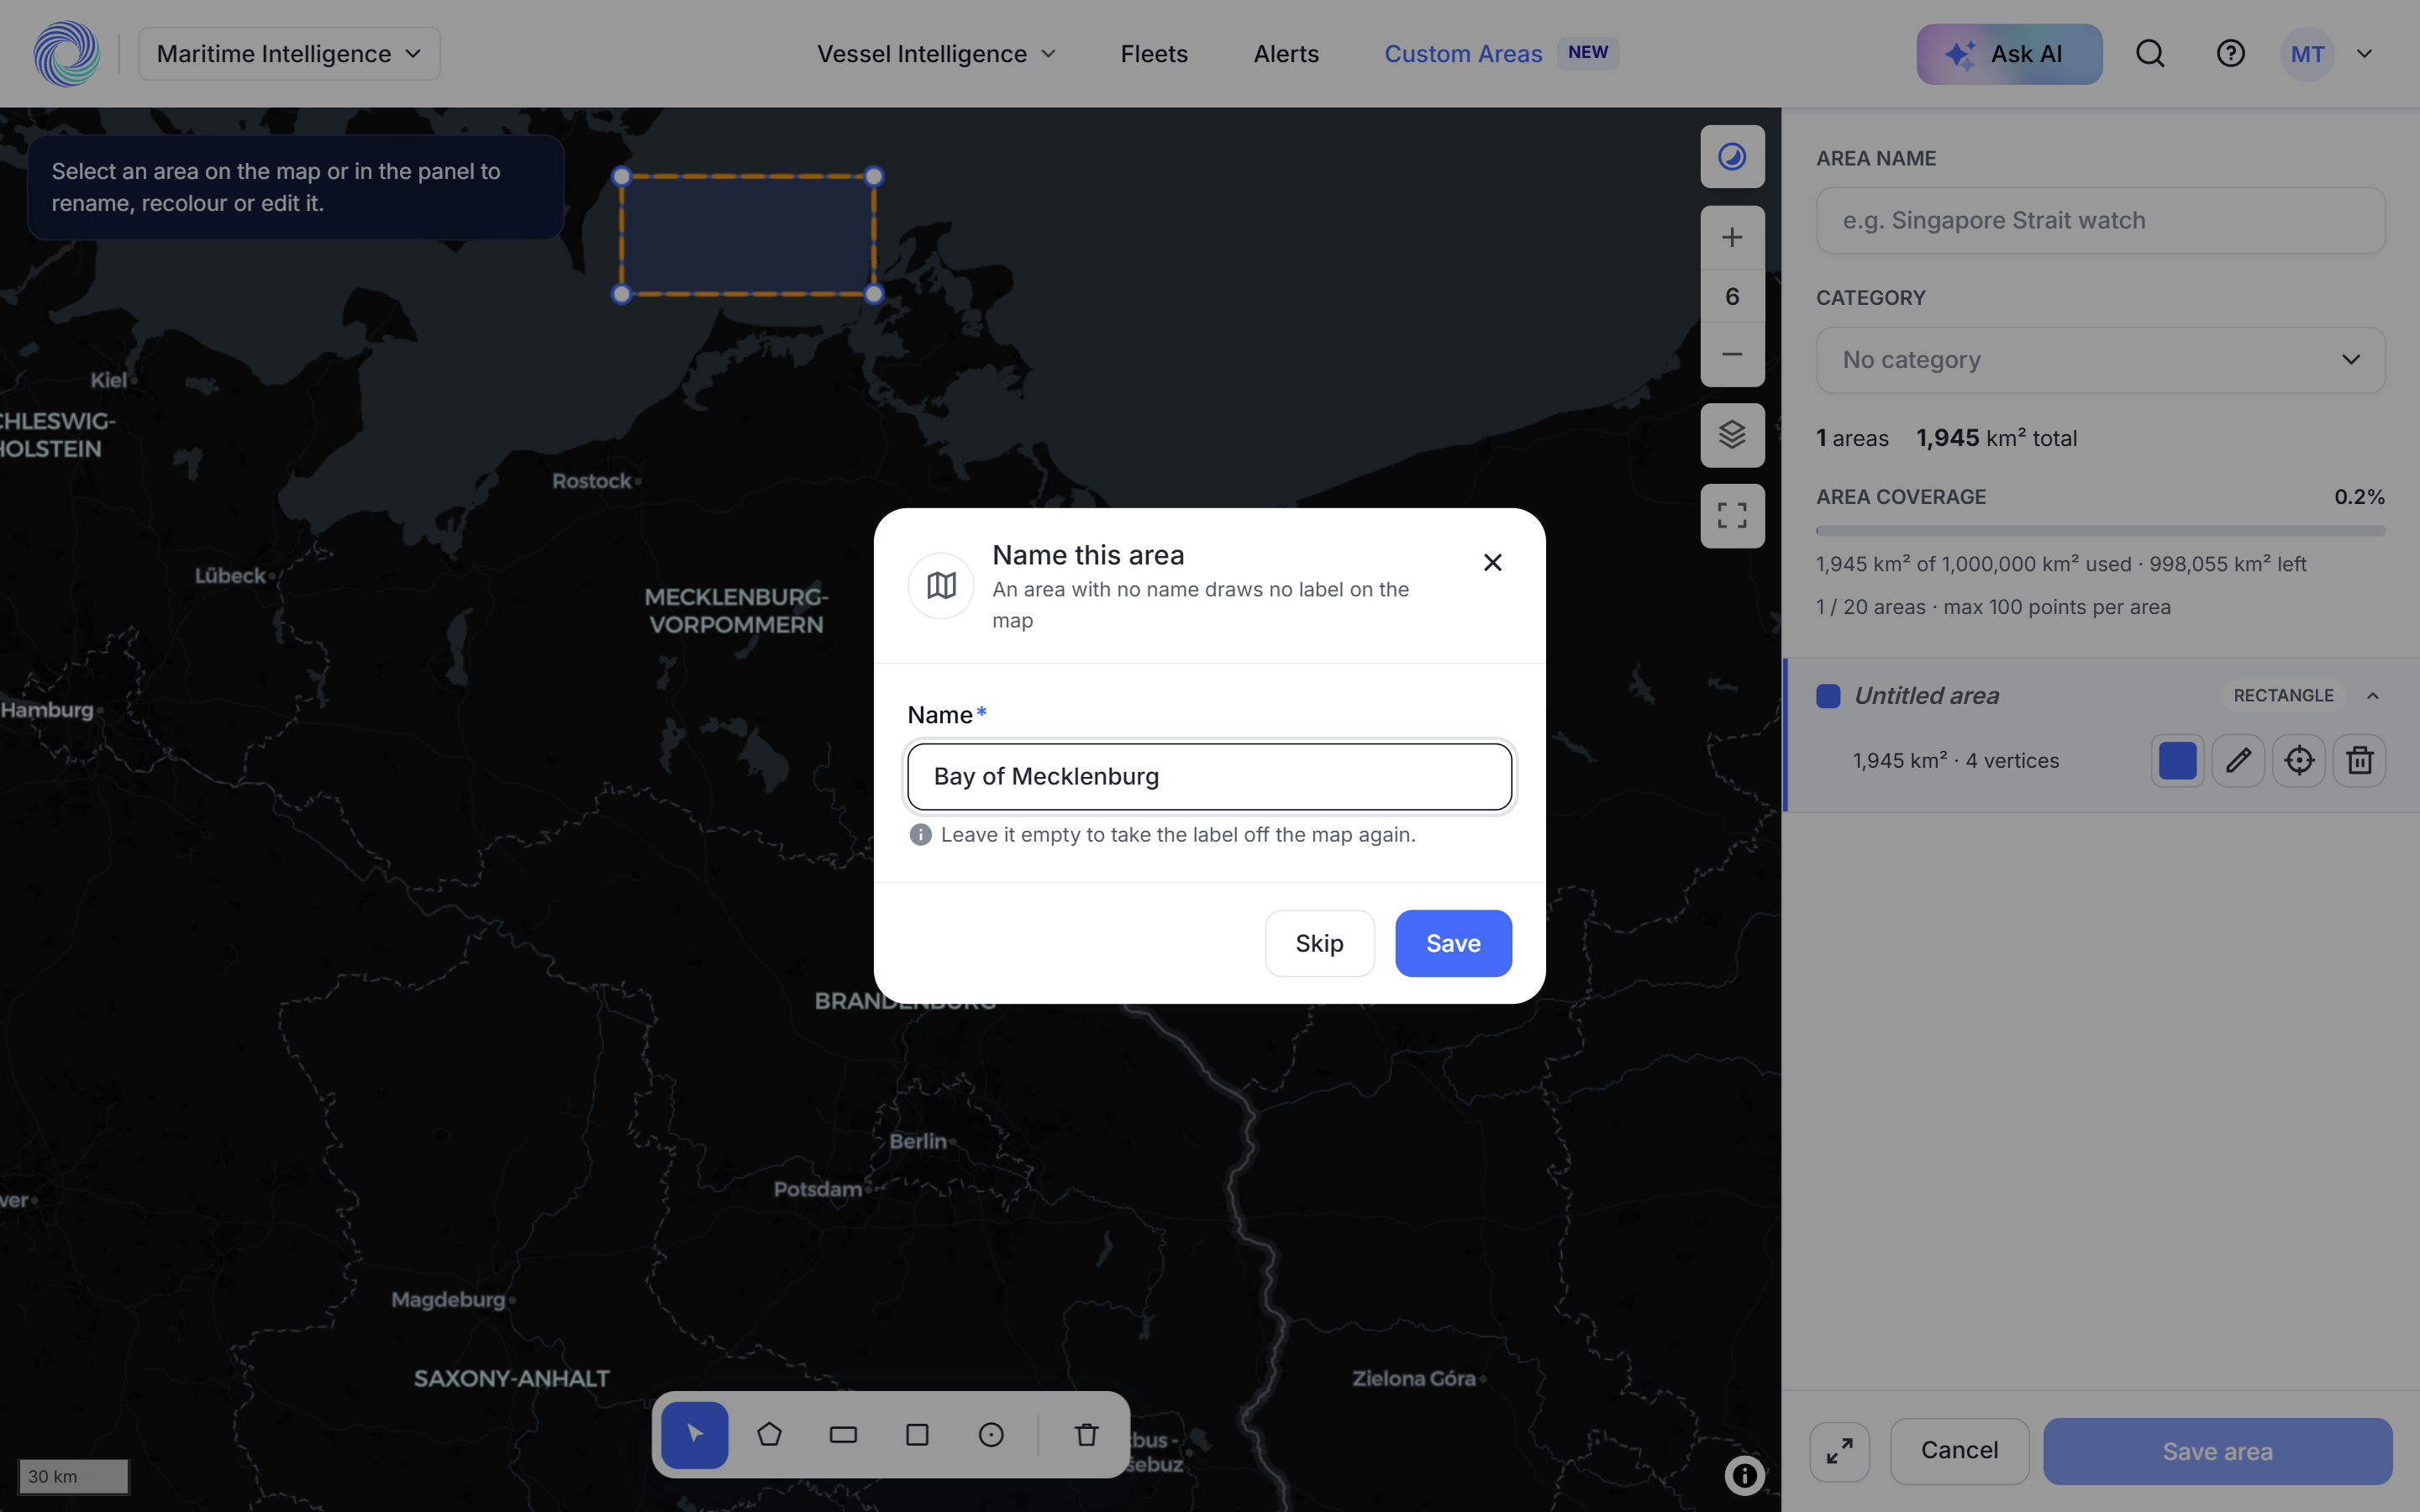Click the trash icon in drawing toolbar

1086,1434
